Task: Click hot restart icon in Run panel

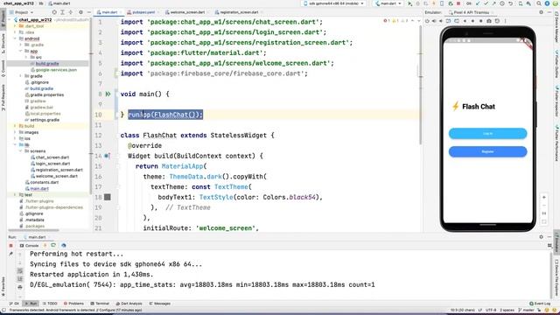Action: click(x=53, y=245)
